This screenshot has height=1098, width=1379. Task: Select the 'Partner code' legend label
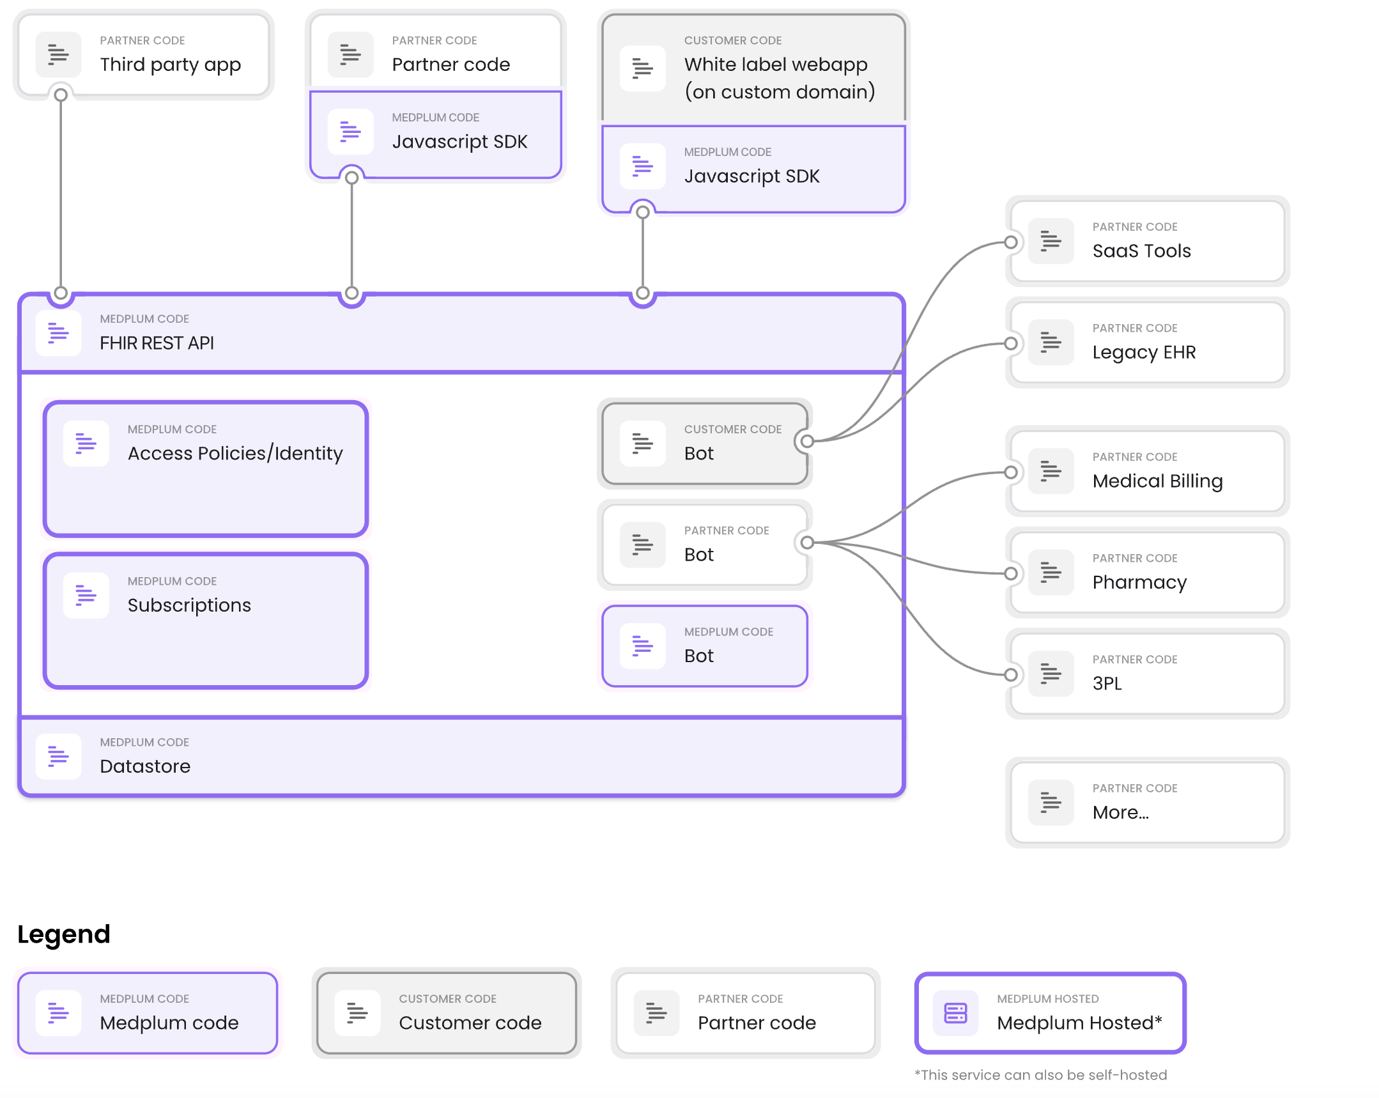point(757,1023)
